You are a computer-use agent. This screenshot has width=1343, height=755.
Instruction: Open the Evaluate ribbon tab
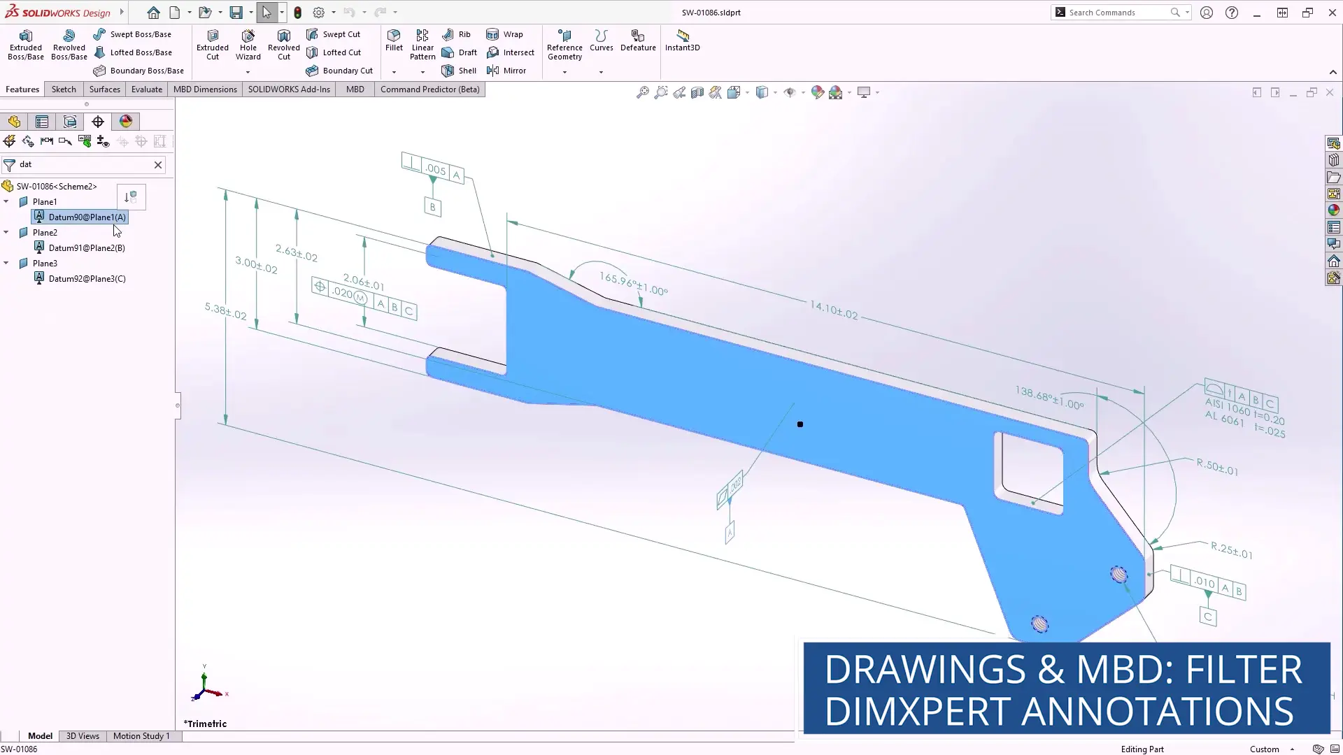[x=146, y=89]
